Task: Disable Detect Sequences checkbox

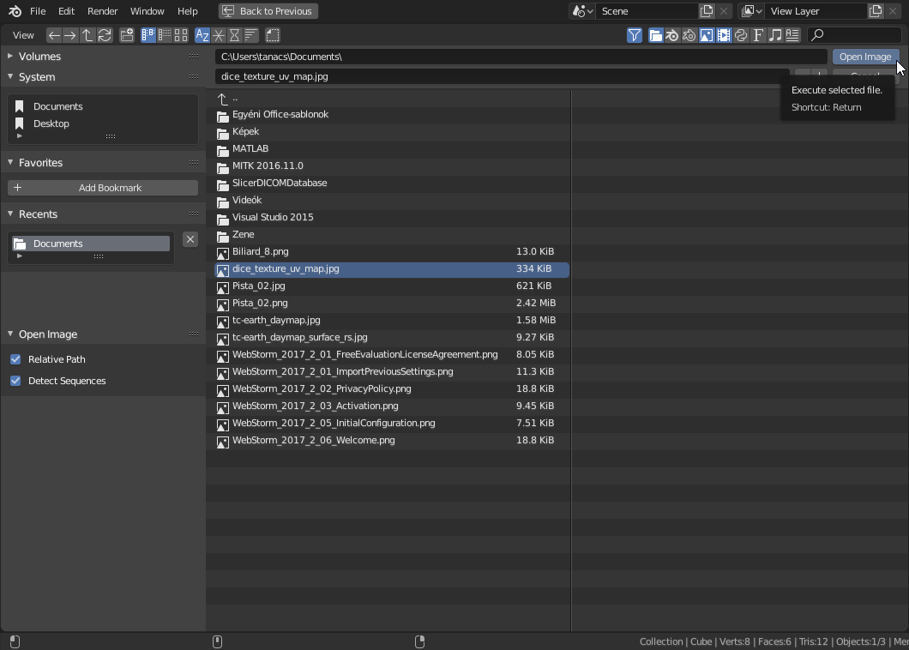Action: [x=15, y=381]
